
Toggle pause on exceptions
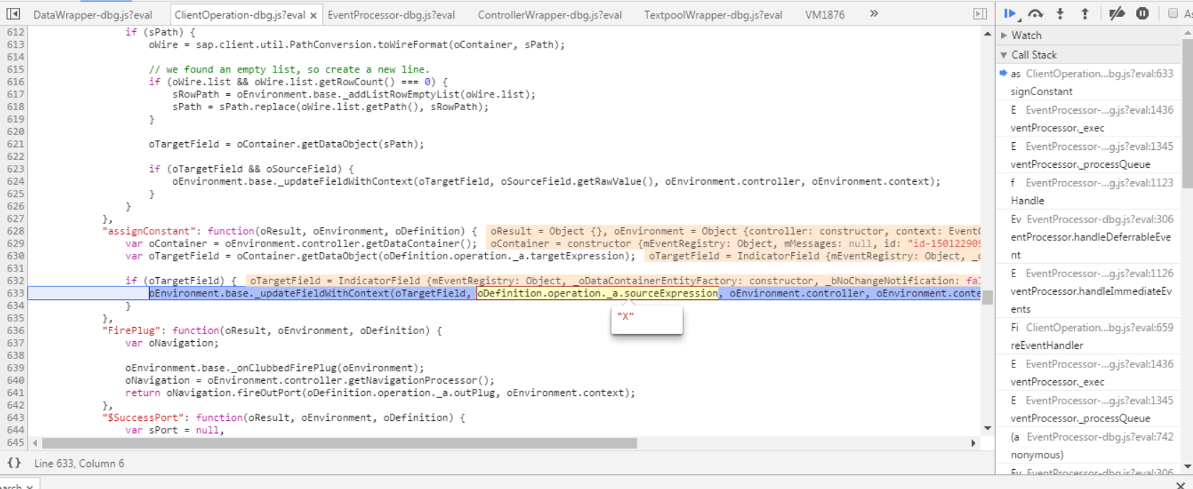click(x=1142, y=14)
